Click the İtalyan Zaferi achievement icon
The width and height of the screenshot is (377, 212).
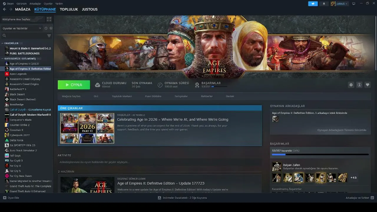[x=277, y=167]
